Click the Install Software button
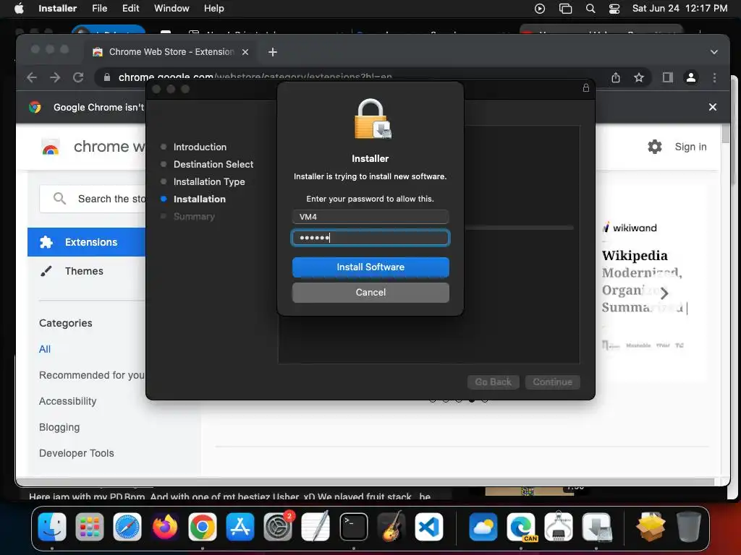 [x=370, y=267]
